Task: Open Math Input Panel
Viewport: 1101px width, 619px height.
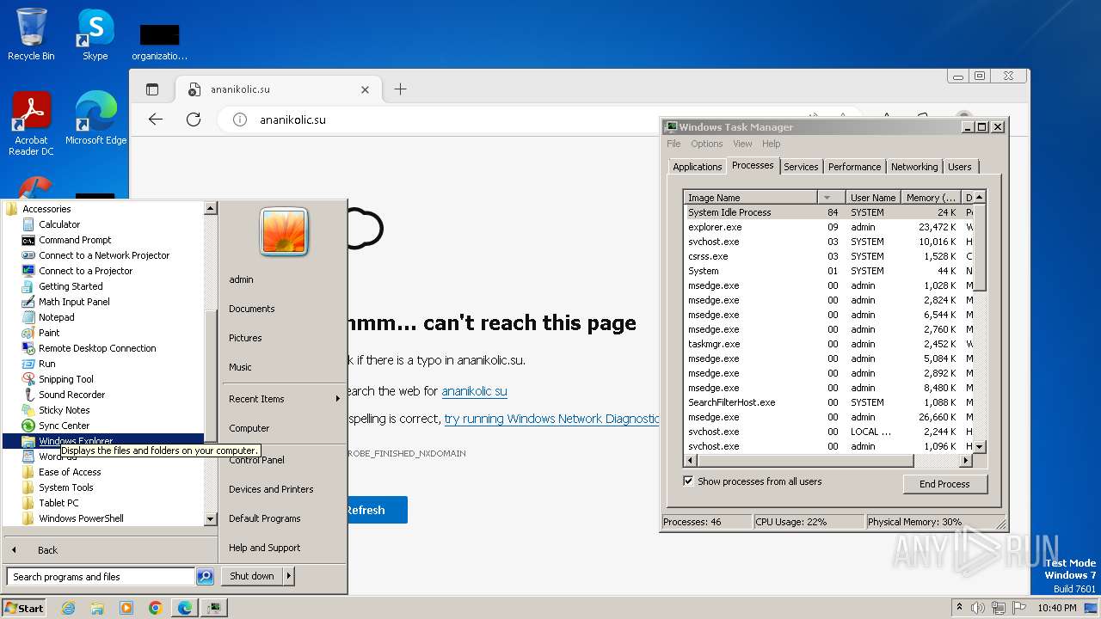Action: tap(74, 302)
